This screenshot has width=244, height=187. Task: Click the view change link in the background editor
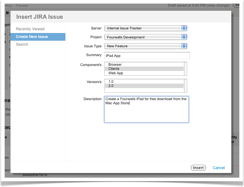(x=218, y=5)
